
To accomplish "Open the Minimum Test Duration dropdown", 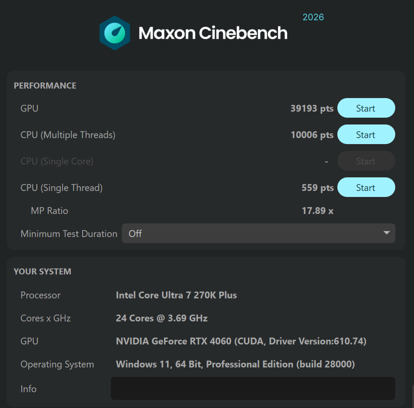I will (258, 233).
